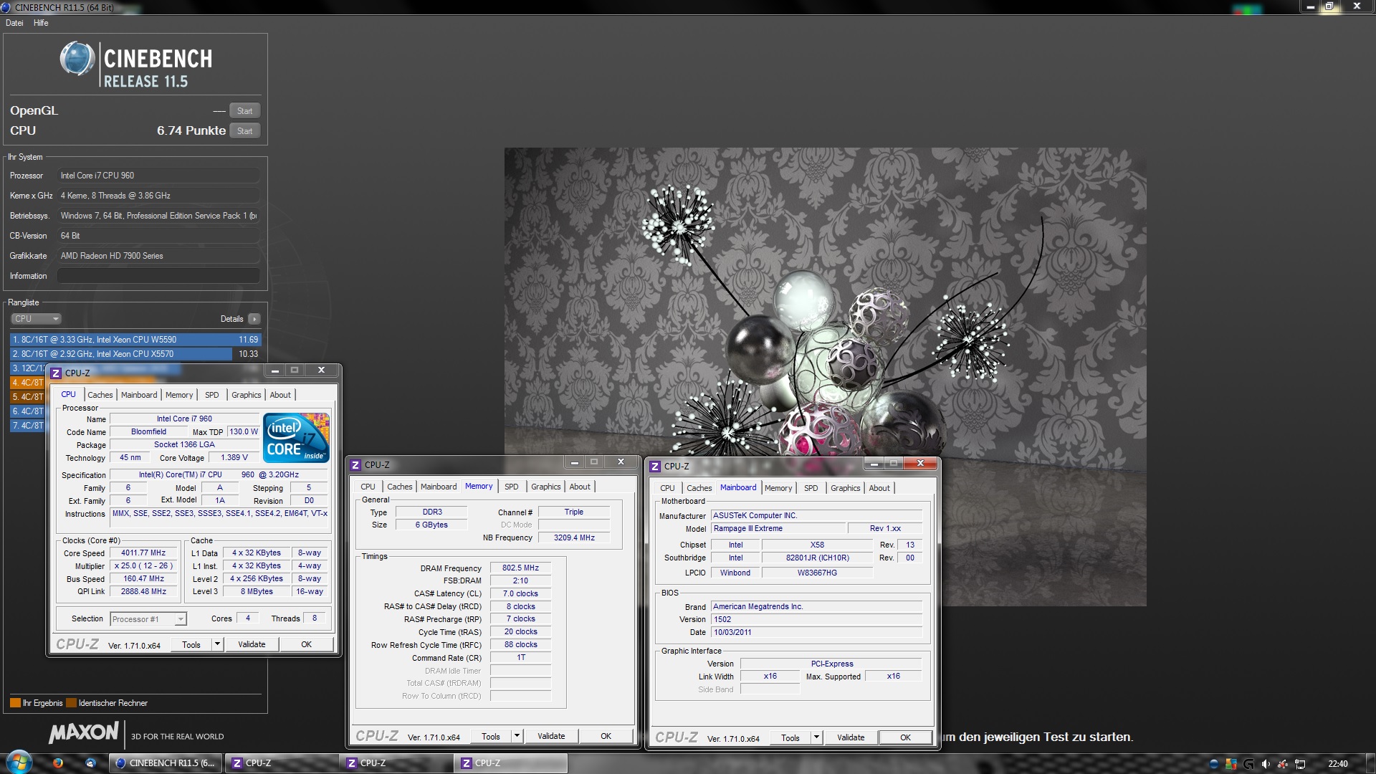Image resolution: width=1376 pixels, height=774 pixels.
Task: Click the Z icon in Mainboard CPU-Z title bar
Action: [x=655, y=467]
